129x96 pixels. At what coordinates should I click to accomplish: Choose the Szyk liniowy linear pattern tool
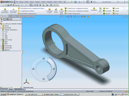(100, 10)
